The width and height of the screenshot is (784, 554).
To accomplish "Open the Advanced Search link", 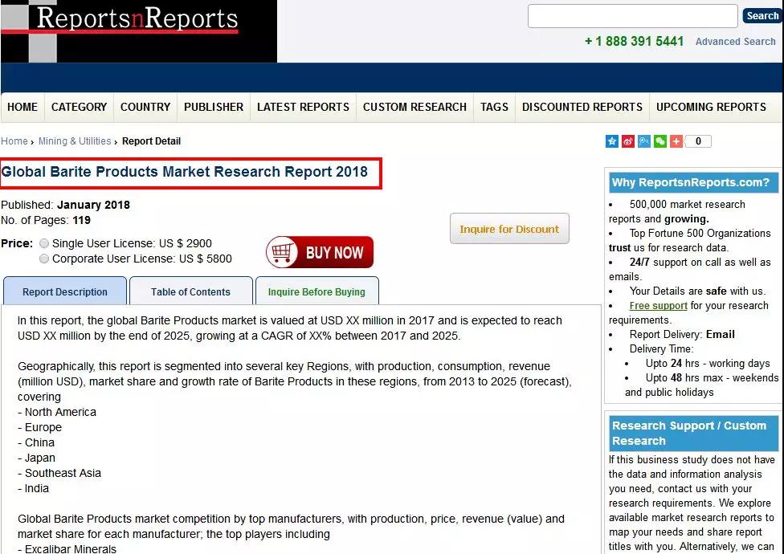I will click(x=736, y=42).
